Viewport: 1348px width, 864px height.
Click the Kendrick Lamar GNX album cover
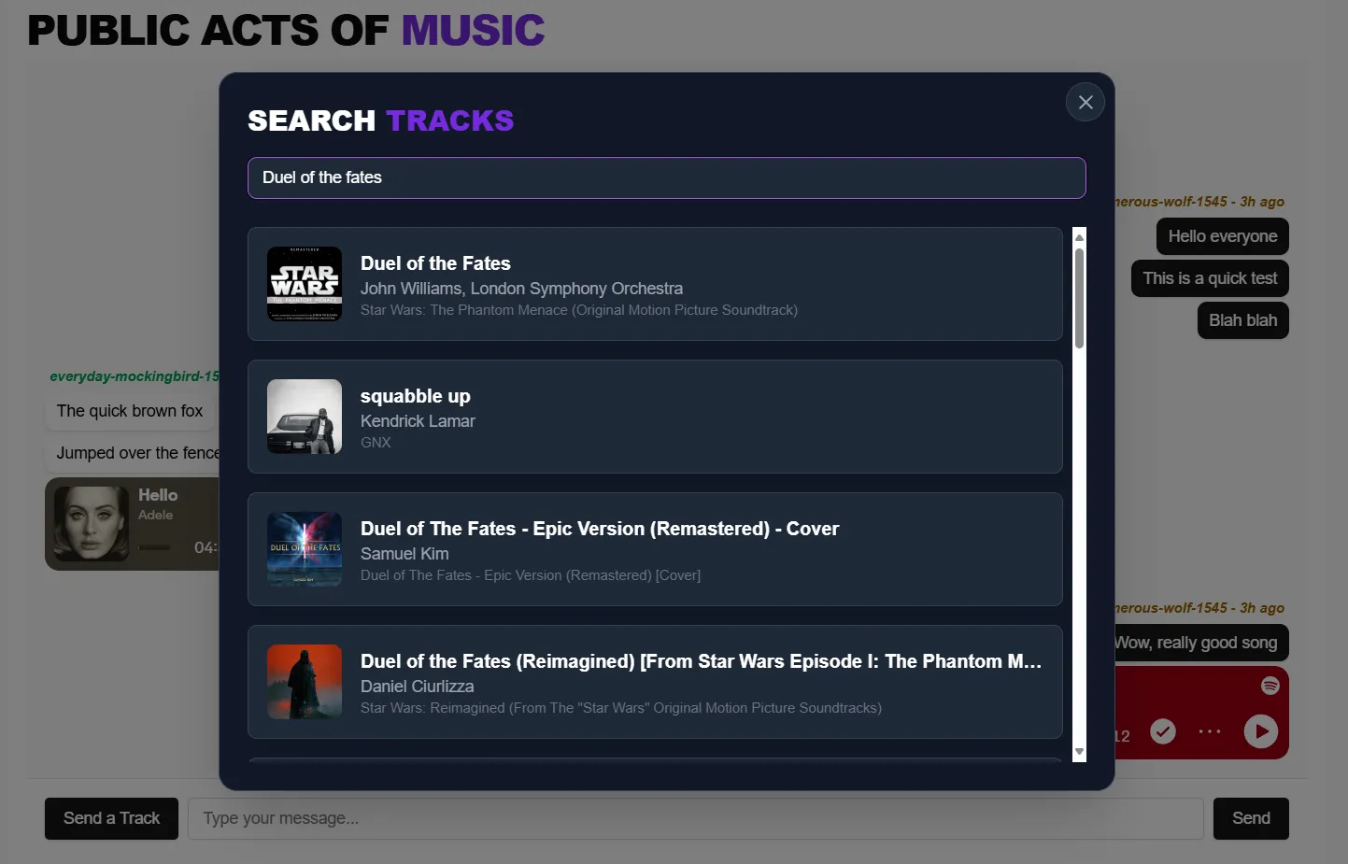pyautogui.click(x=305, y=417)
